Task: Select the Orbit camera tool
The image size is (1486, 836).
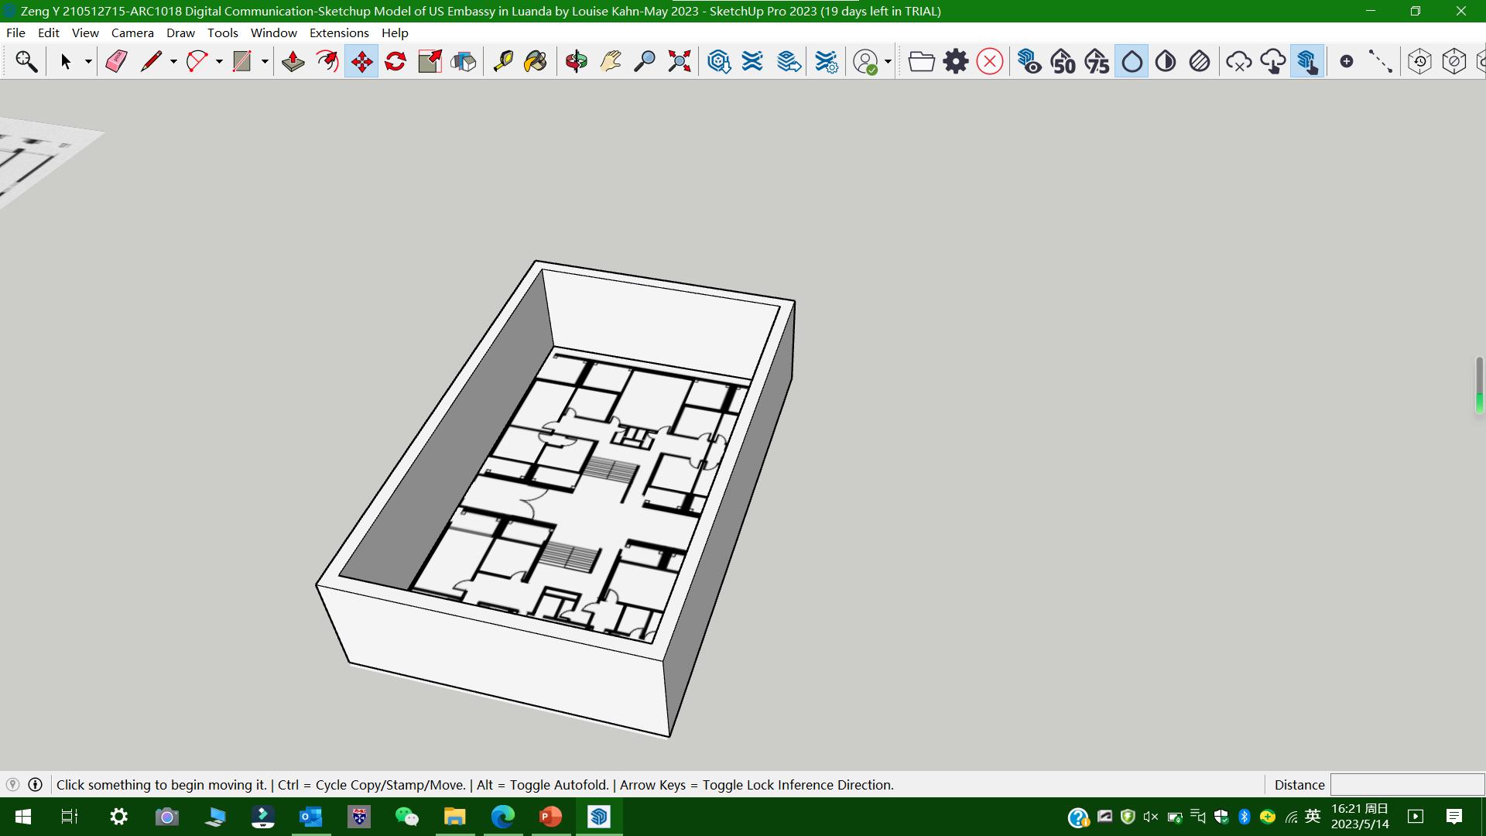Action: pos(576,61)
